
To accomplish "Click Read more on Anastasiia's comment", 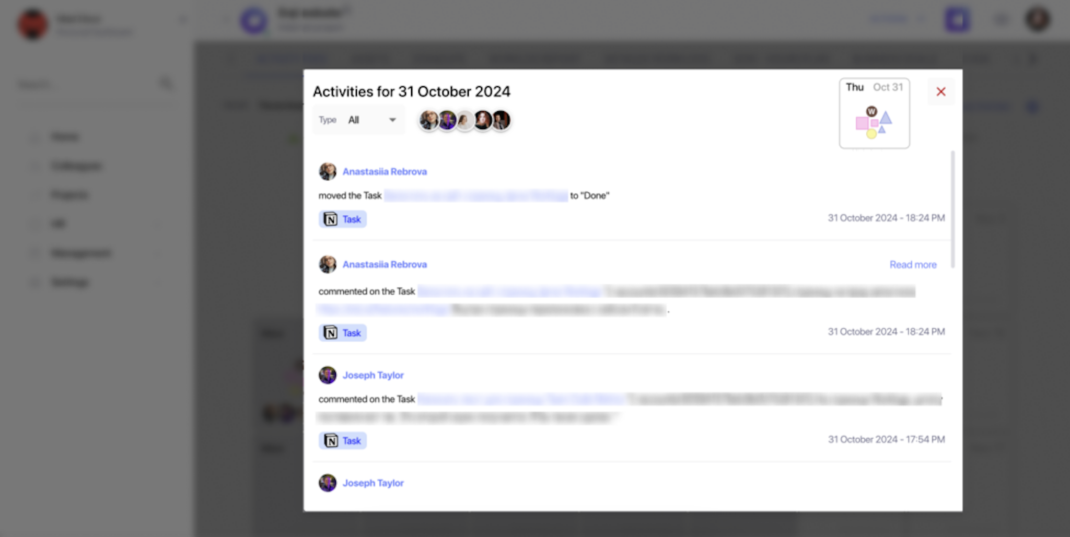I will click(913, 265).
